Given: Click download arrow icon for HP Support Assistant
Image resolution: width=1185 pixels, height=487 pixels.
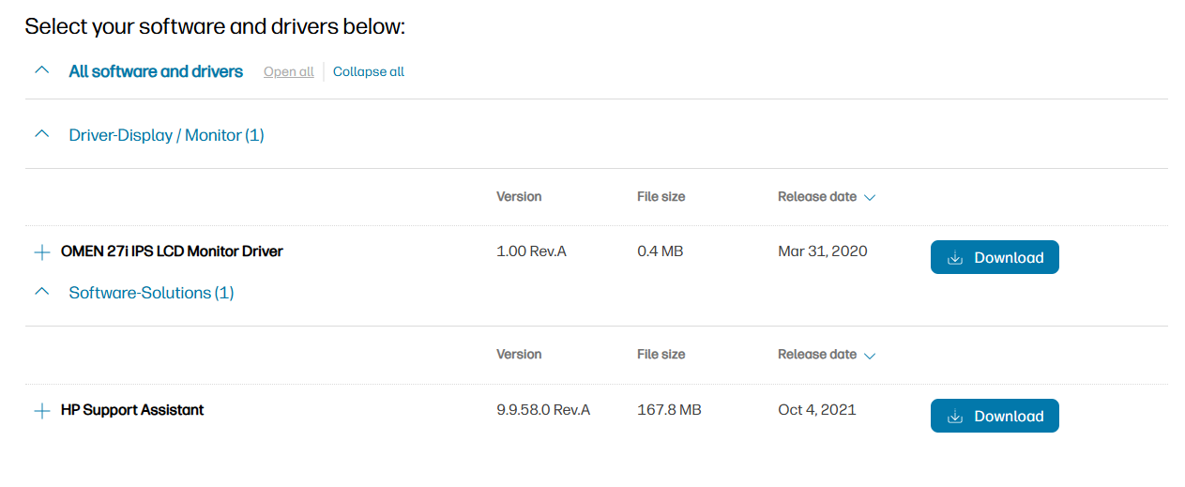Looking at the screenshot, I should pyautogui.click(x=955, y=417).
